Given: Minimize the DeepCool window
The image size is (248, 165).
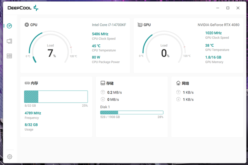Looking at the screenshot, I should pyautogui.click(x=218, y=8).
